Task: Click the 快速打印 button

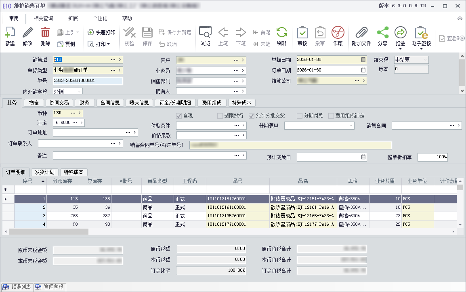Action: [102, 32]
